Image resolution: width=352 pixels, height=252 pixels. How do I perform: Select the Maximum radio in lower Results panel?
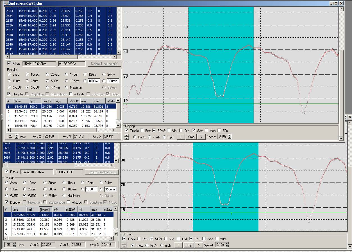64,196
